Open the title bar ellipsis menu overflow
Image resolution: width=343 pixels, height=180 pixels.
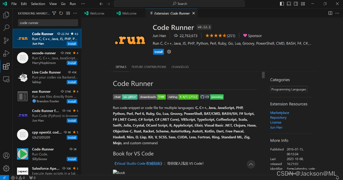(83, 4)
